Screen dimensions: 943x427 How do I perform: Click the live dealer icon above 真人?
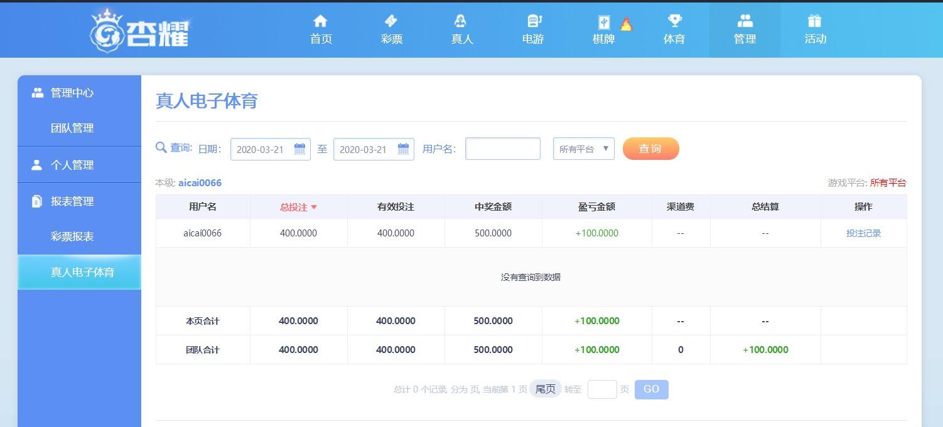(x=461, y=21)
